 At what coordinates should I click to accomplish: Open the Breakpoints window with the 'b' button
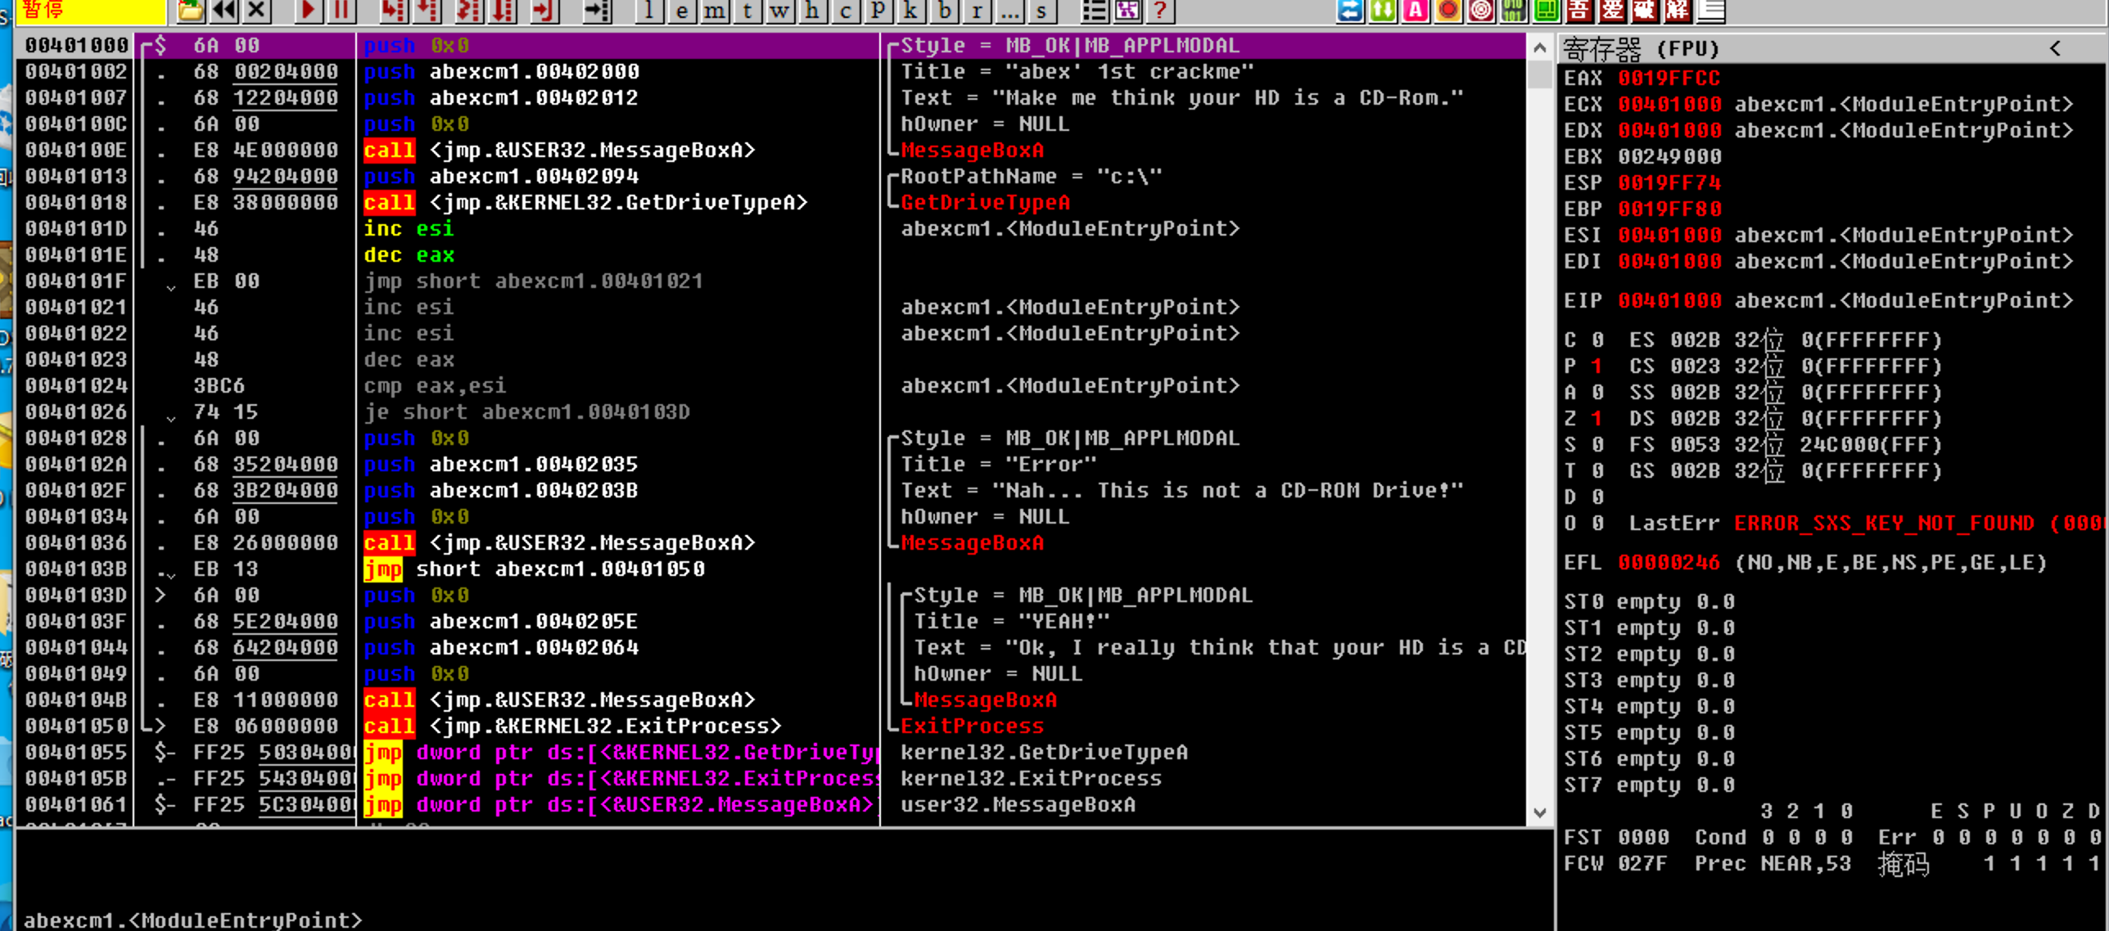[944, 11]
